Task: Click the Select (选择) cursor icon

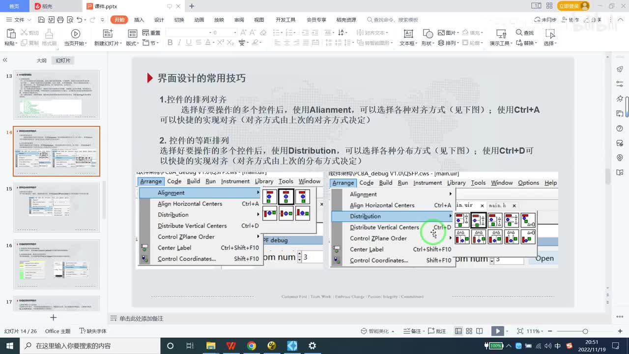Action: point(550,33)
